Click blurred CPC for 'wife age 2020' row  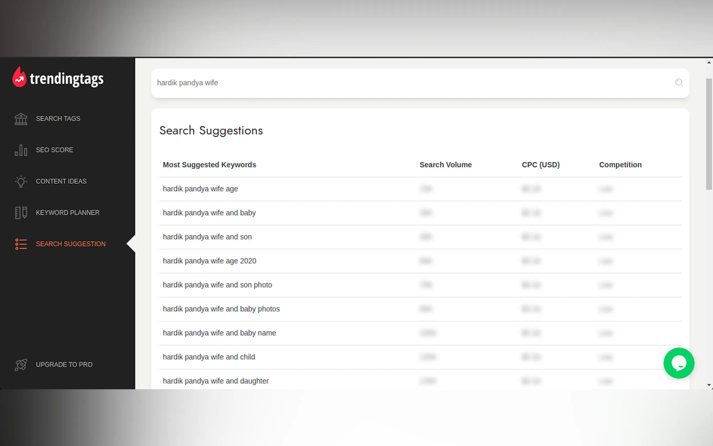tap(531, 261)
